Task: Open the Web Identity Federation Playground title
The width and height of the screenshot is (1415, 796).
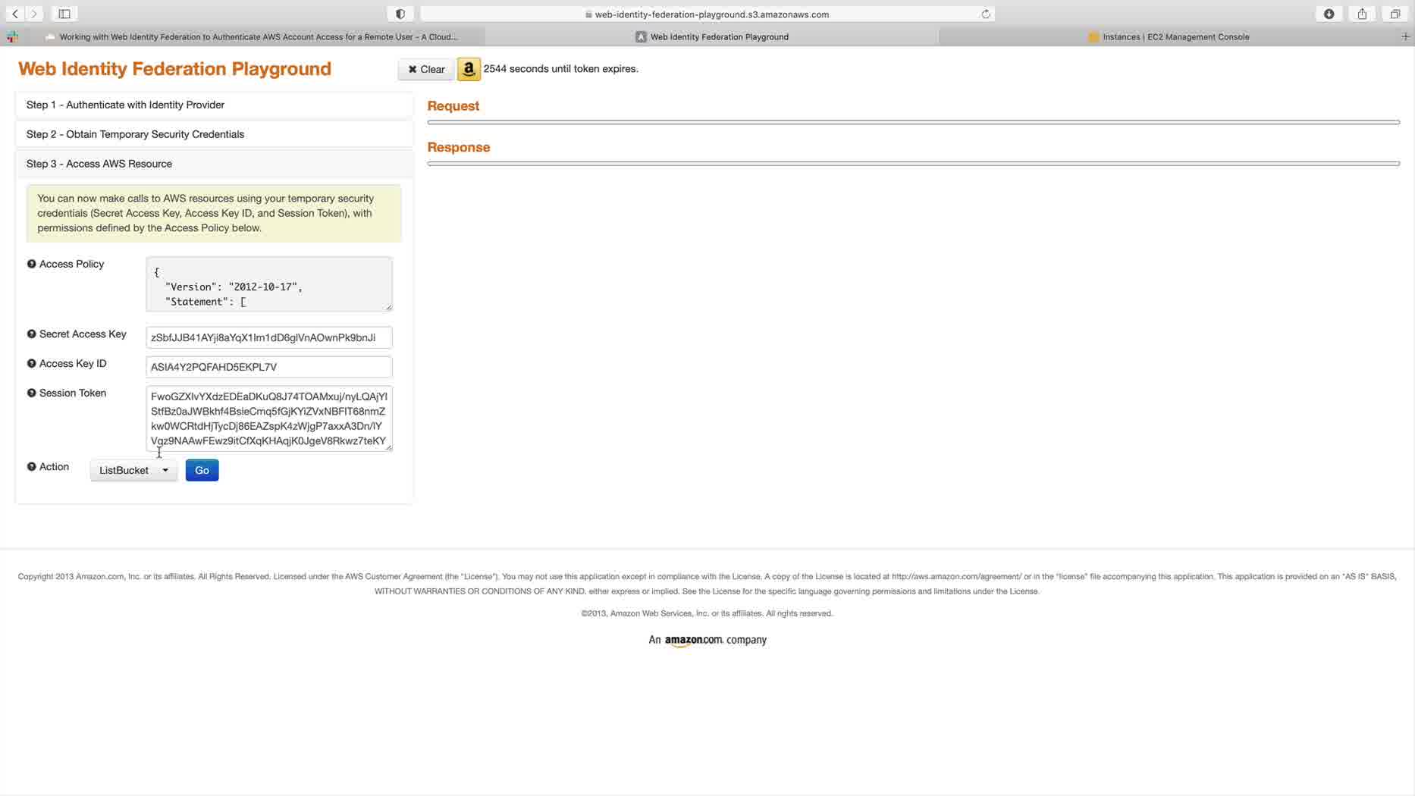Action: (174, 68)
